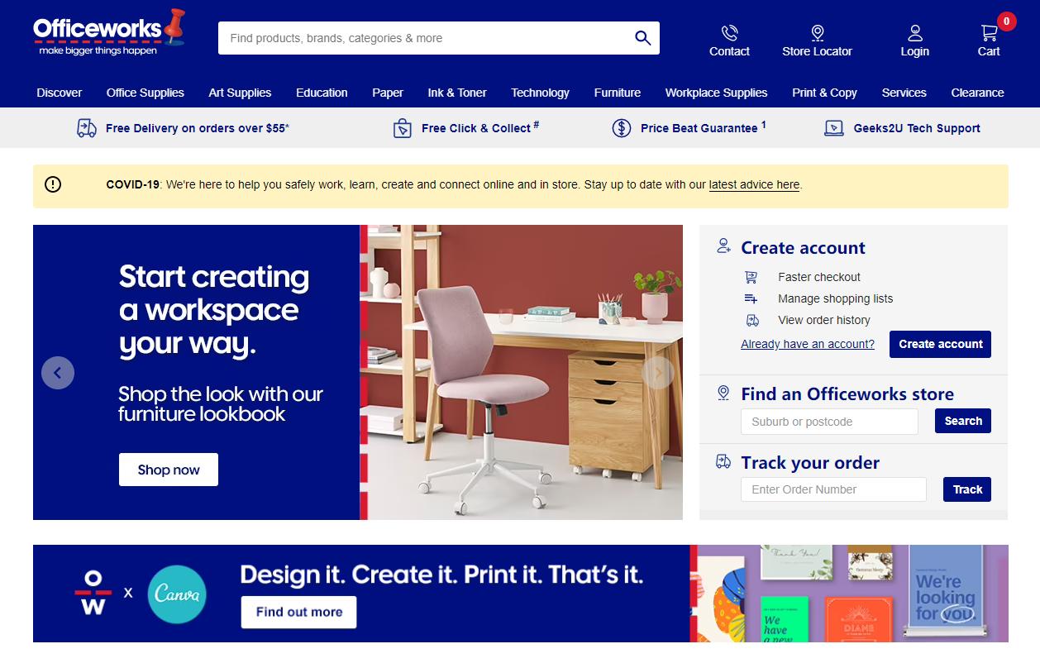This screenshot has width=1040, height=663.
Task: Click 'Find an Officeworks store' heading
Action: click(847, 394)
